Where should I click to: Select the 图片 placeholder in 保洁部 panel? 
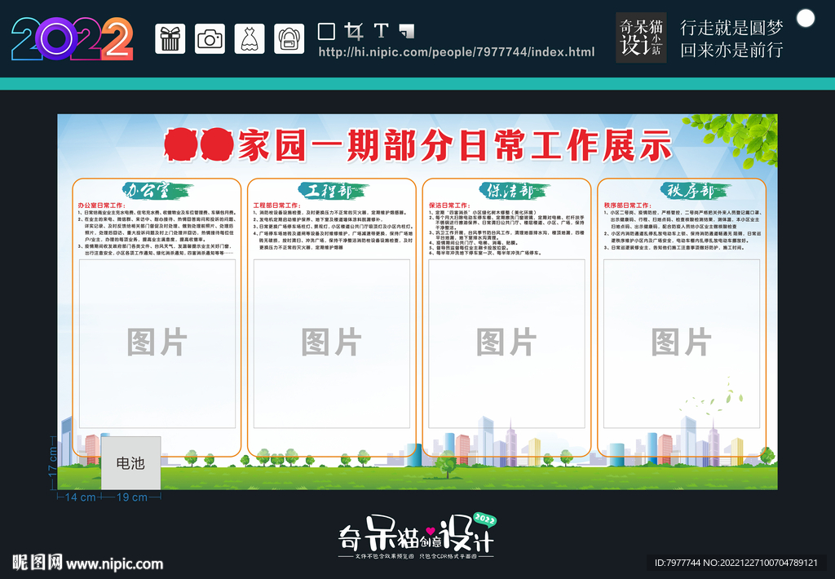[x=506, y=343]
